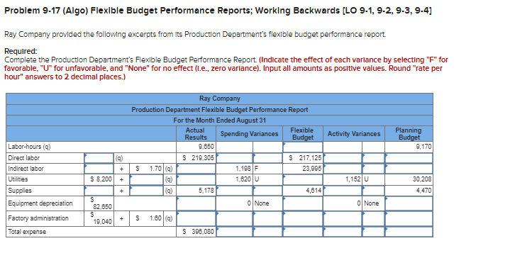Click the Supplies Spending Variance amount field
Image resolution: width=532 pixels, height=275 pixels.
click(x=235, y=191)
